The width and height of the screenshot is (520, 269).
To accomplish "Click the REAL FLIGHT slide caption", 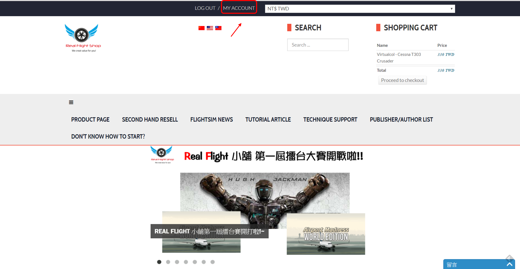I will (209, 231).
